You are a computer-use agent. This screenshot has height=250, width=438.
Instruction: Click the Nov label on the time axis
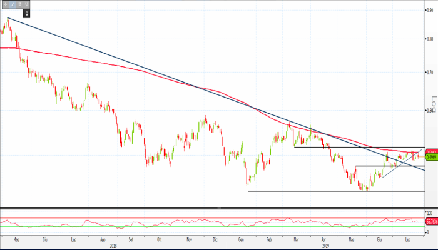tap(188, 239)
